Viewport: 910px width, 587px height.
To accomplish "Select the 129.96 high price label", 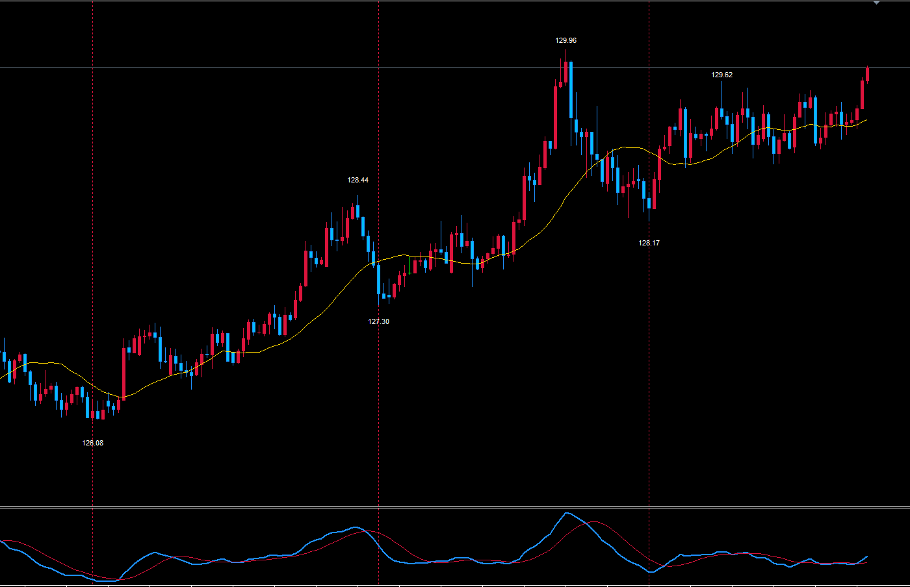I will (x=565, y=40).
